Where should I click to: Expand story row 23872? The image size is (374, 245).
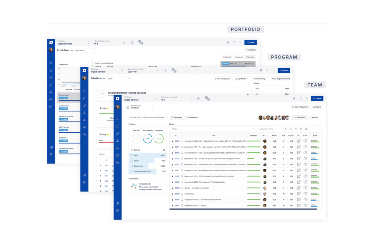[x=173, y=141]
